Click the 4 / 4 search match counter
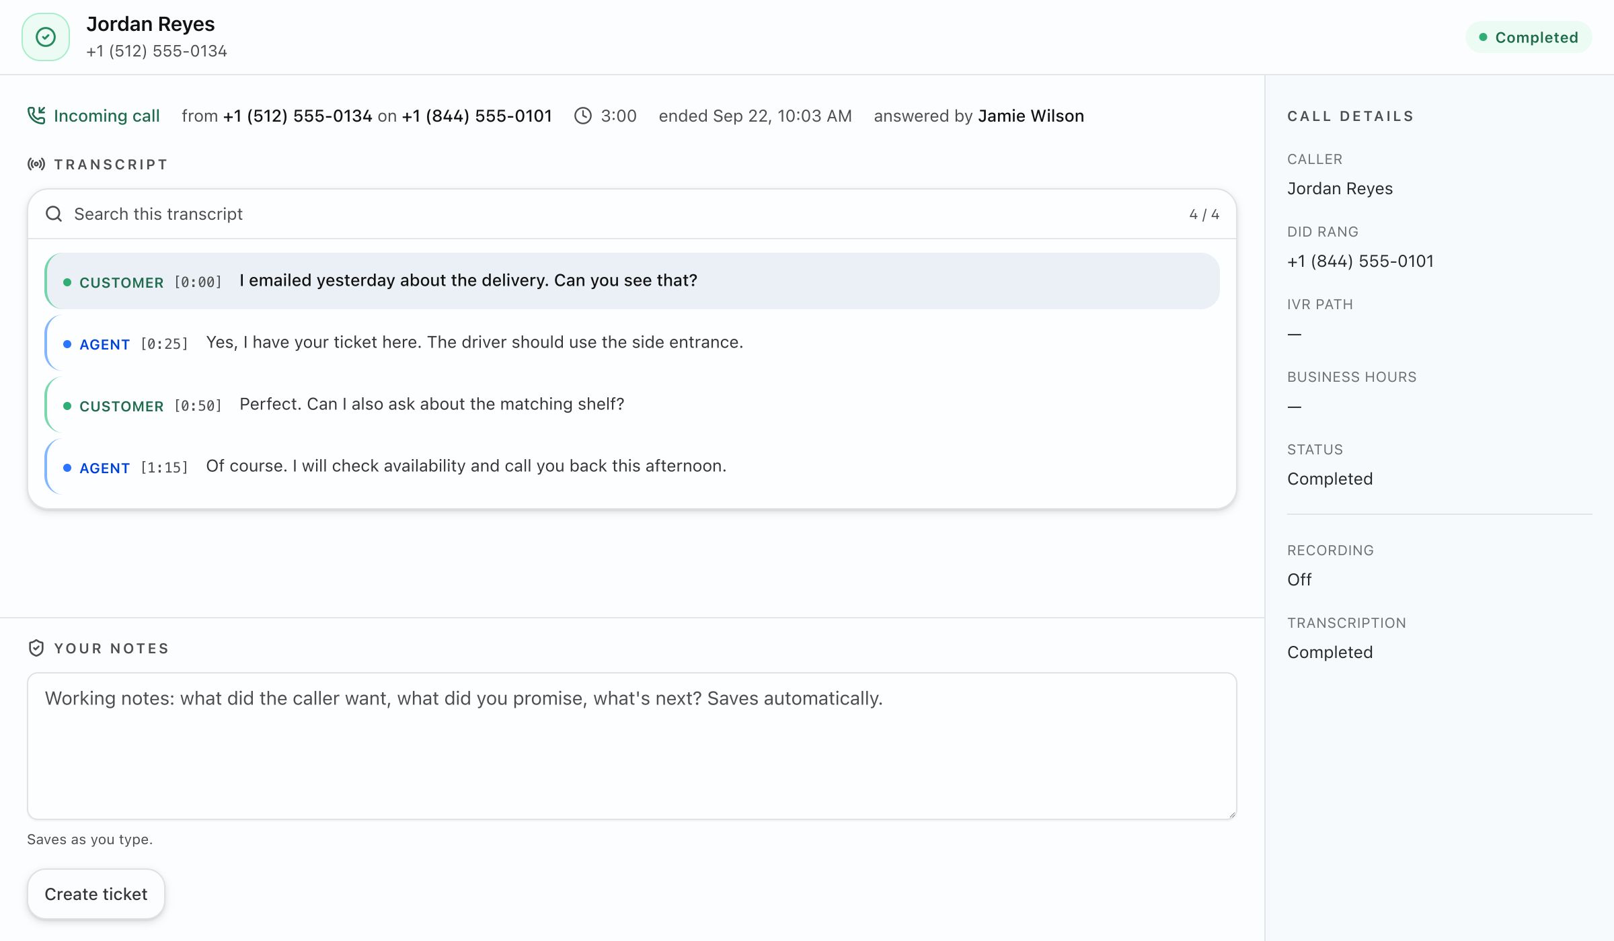Screen dimensions: 1614x941 tap(1204, 214)
